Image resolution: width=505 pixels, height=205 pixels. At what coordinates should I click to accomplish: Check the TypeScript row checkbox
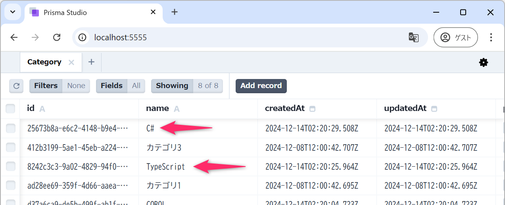[10, 167]
